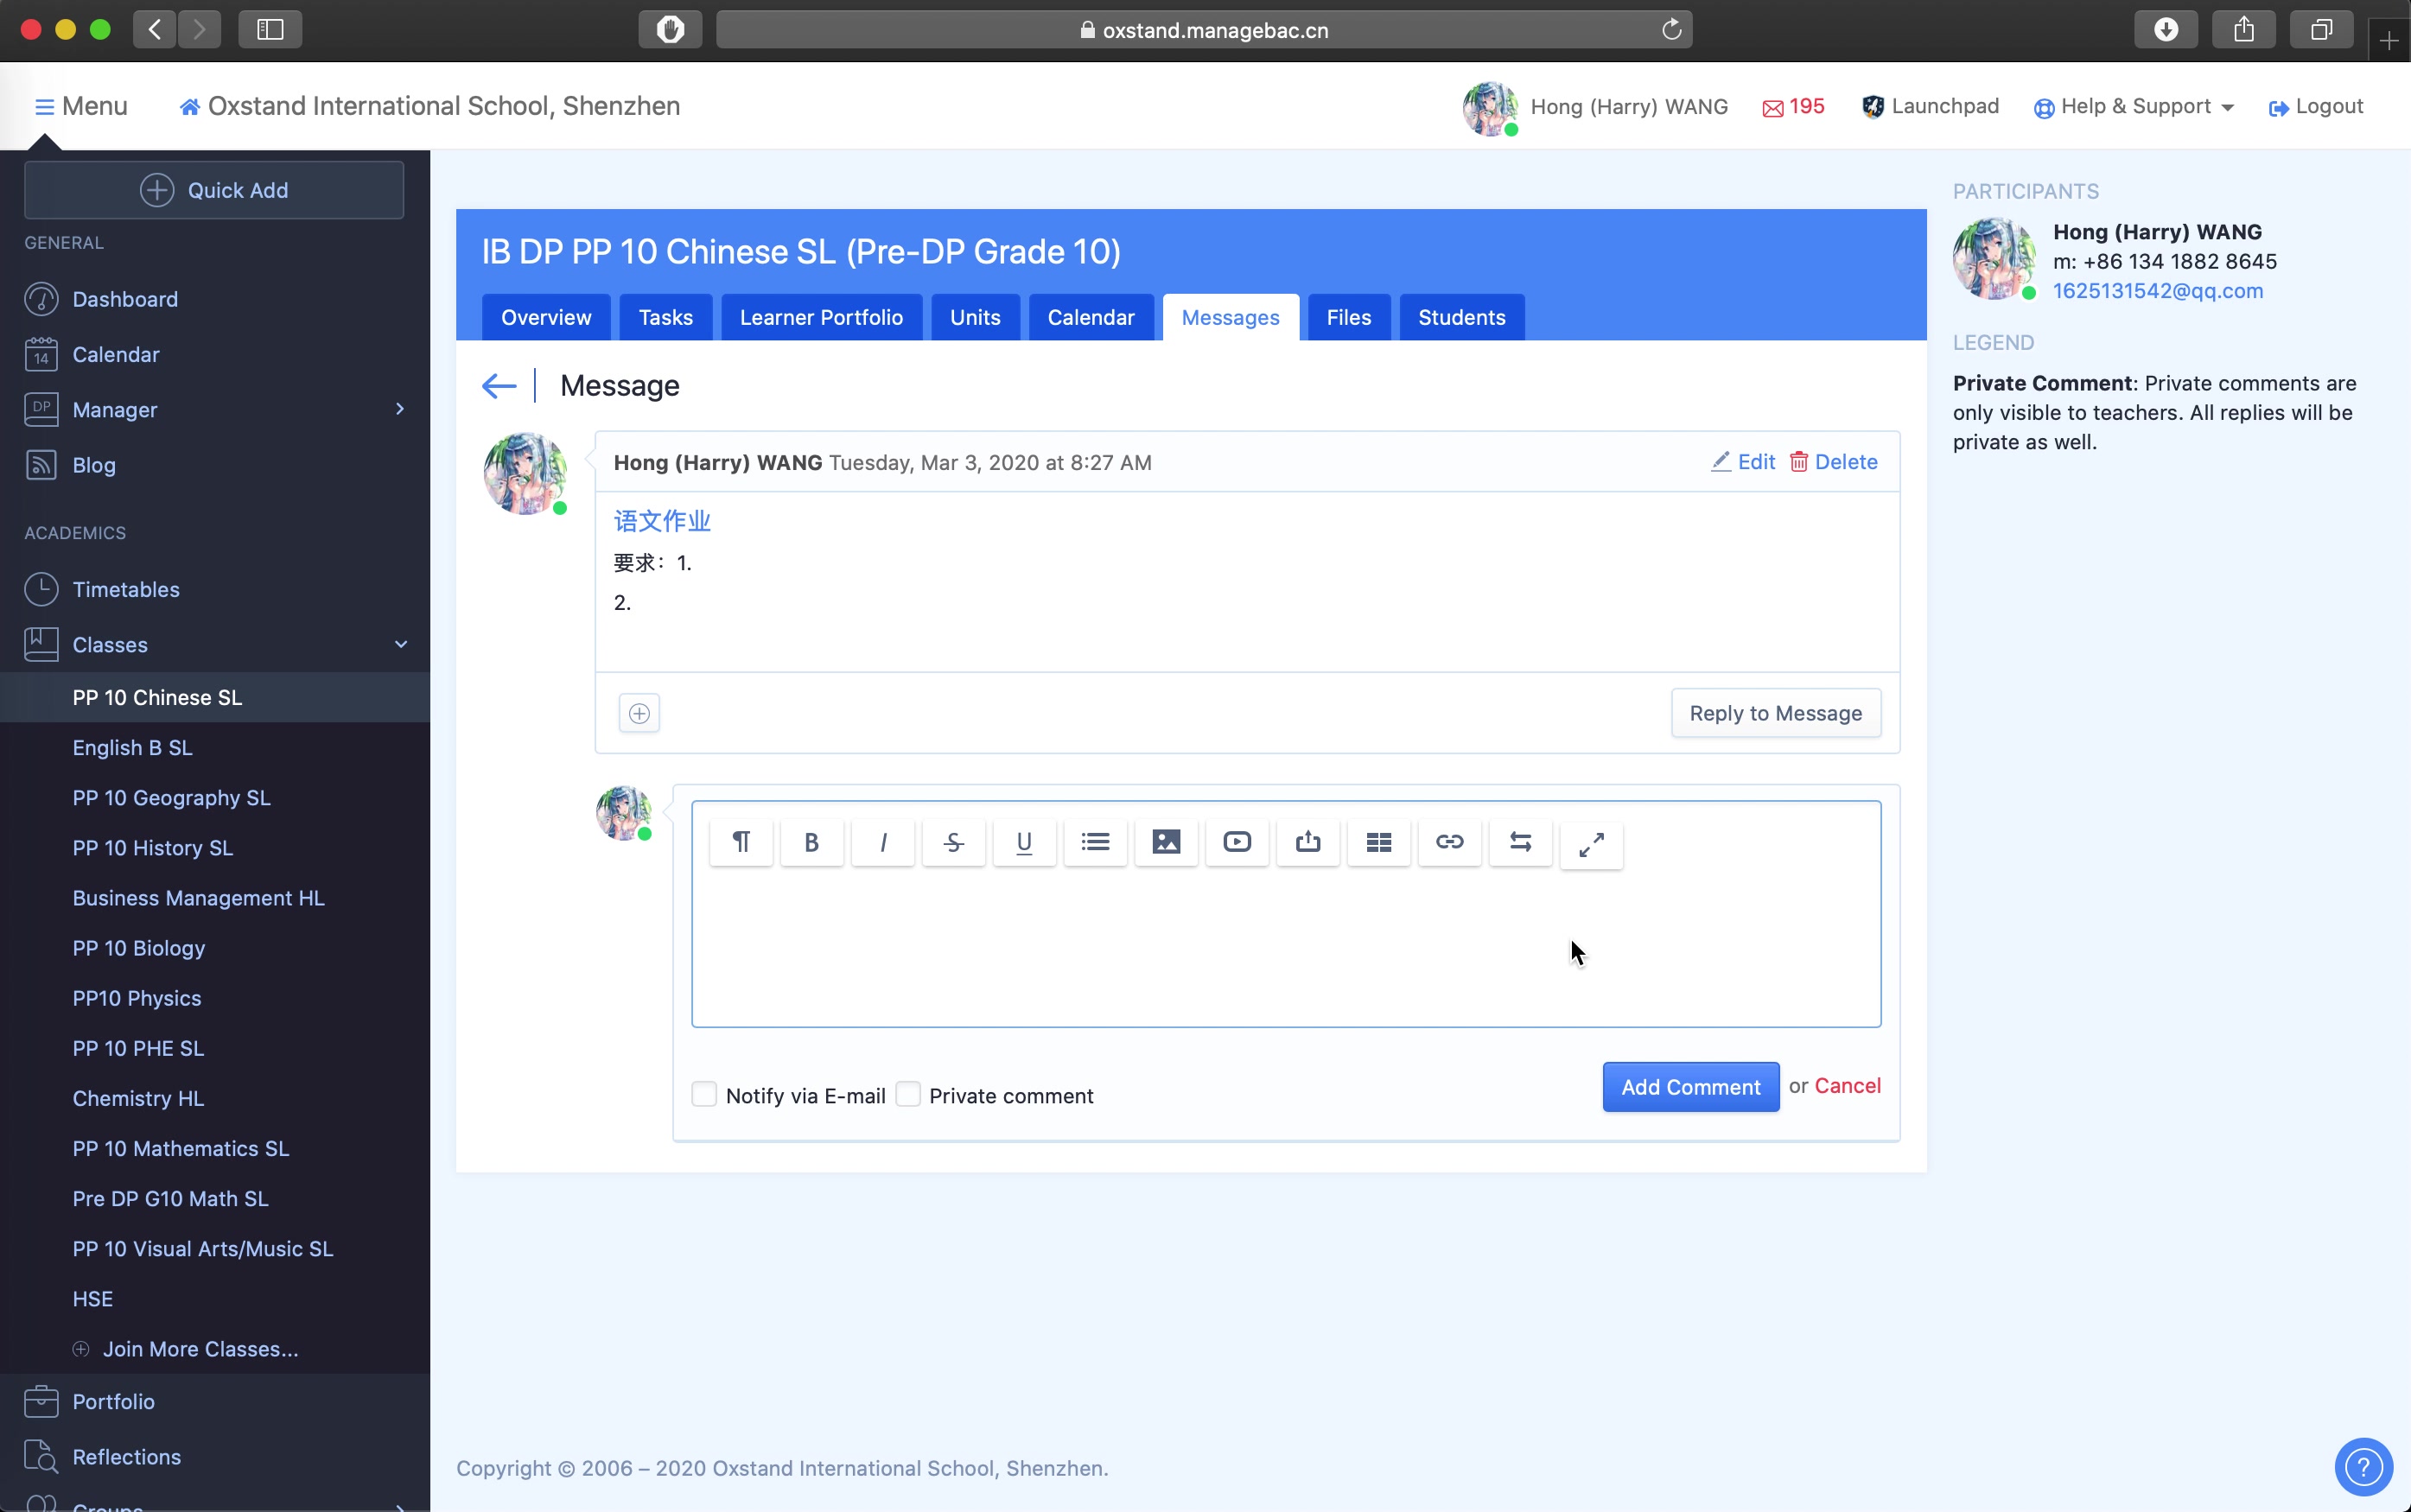Check the Private comment option
Image resolution: width=2411 pixels, height=1512 pixels.
coord(908,1094)
